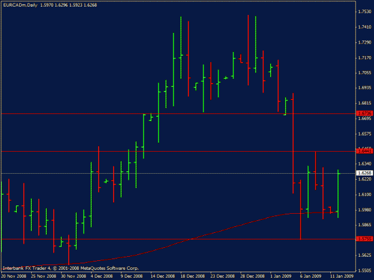The image size is (374, 280).
Task: Click the 1.5505 price axis value
Action: [x=364, y=270]
